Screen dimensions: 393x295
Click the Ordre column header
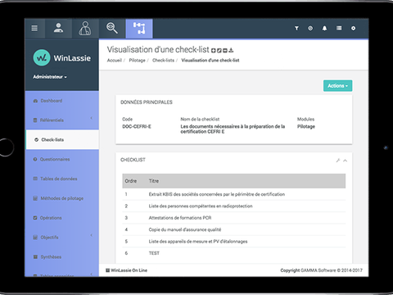[131, 181]
